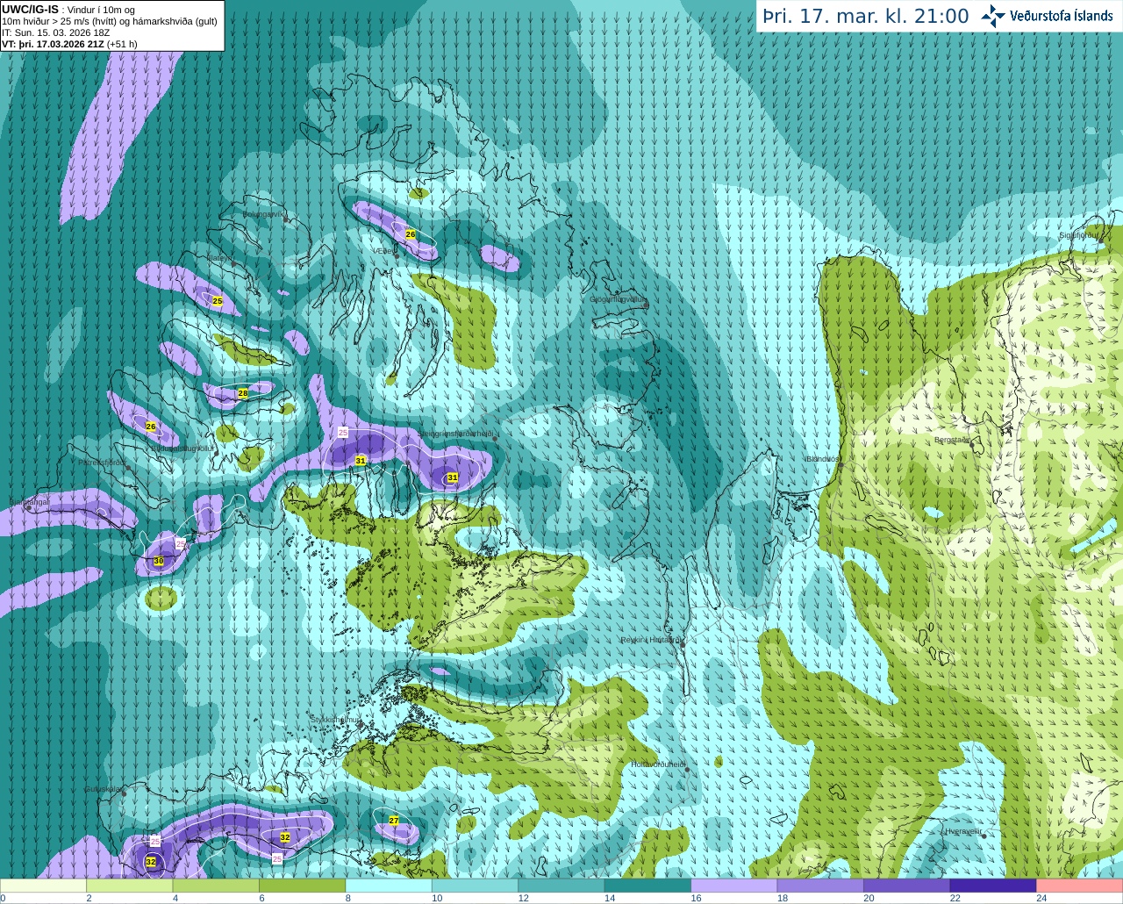Click the Hveravellir station label
The width and height of the screenshot is (1123, 904).
click(x=962, y=830)
